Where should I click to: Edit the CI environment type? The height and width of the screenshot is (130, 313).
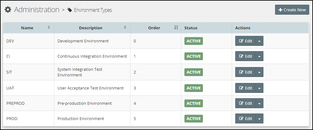tap(246, 56)
